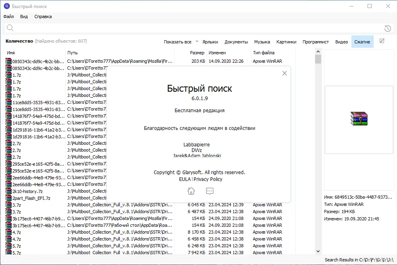Click the Тип: Архив WinRAR detail

tap(344, 204)
